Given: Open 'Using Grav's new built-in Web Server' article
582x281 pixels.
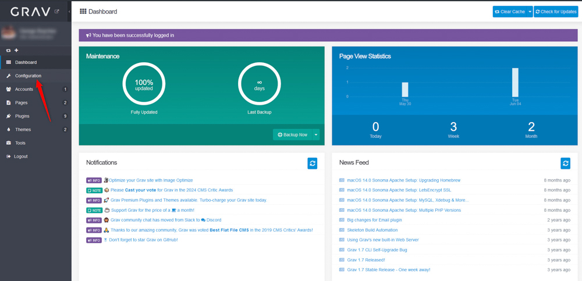Looking at the screenshot, I should click(383, 240).
